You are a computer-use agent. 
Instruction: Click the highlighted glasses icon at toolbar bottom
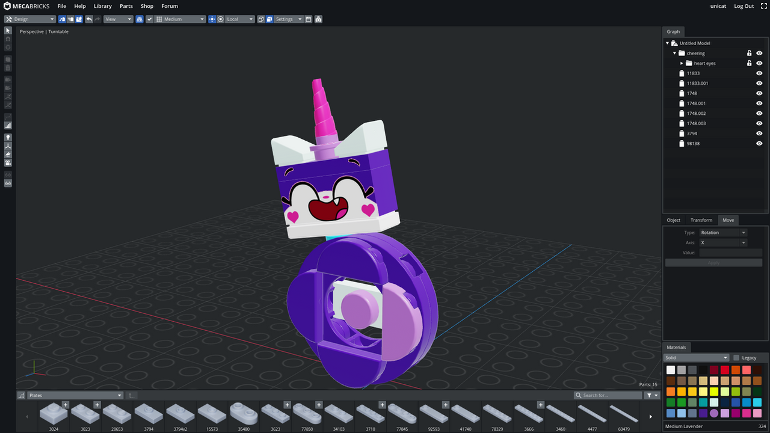coord(8,183)
